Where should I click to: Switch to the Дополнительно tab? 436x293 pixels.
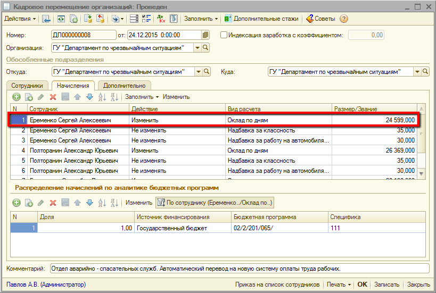click(x=124, y=86)
